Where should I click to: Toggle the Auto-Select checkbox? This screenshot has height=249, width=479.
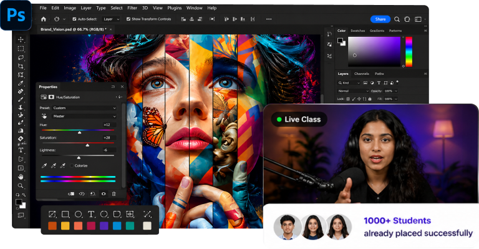[x=74, y=19]
